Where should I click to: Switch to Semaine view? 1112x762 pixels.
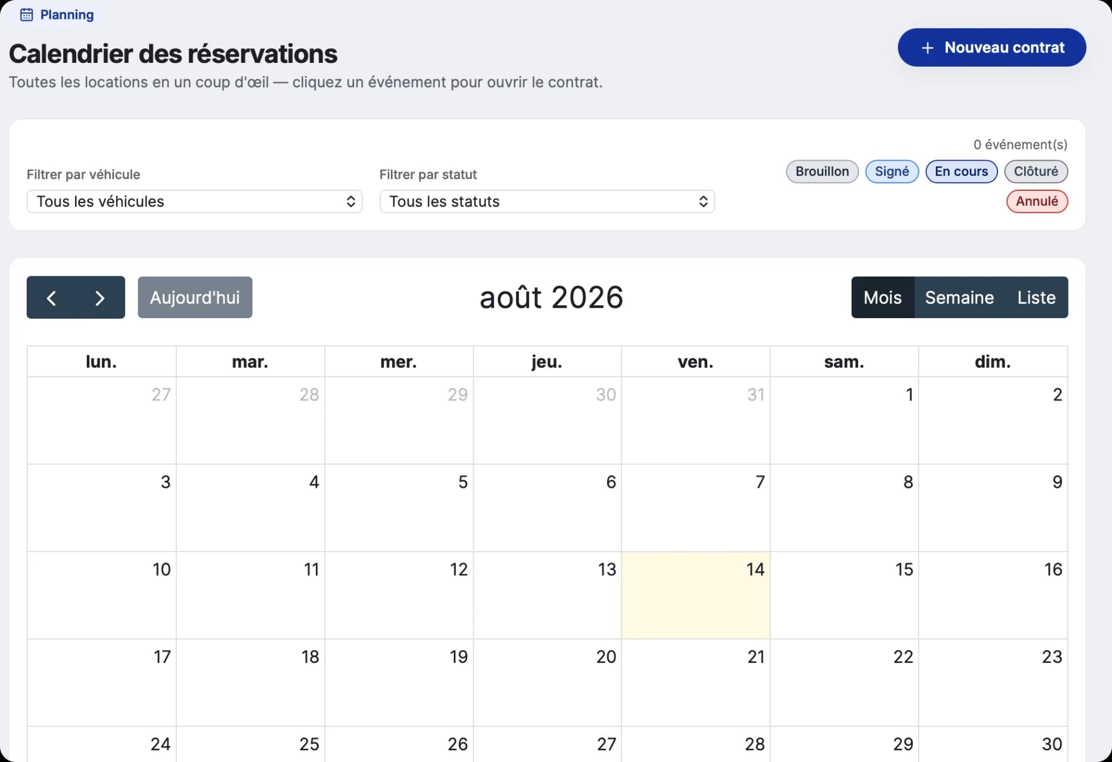point(959,298)
